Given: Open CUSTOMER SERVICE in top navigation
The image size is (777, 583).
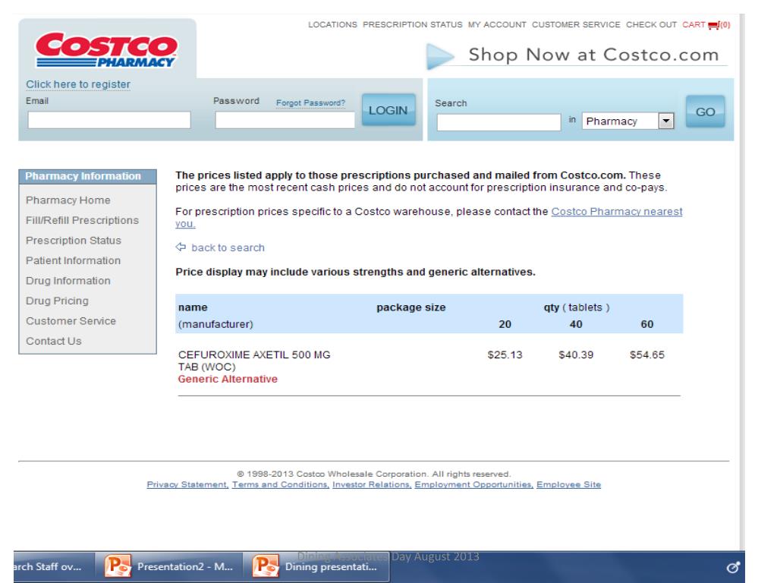Looking at the screenshot, I should tap(576, 25).
